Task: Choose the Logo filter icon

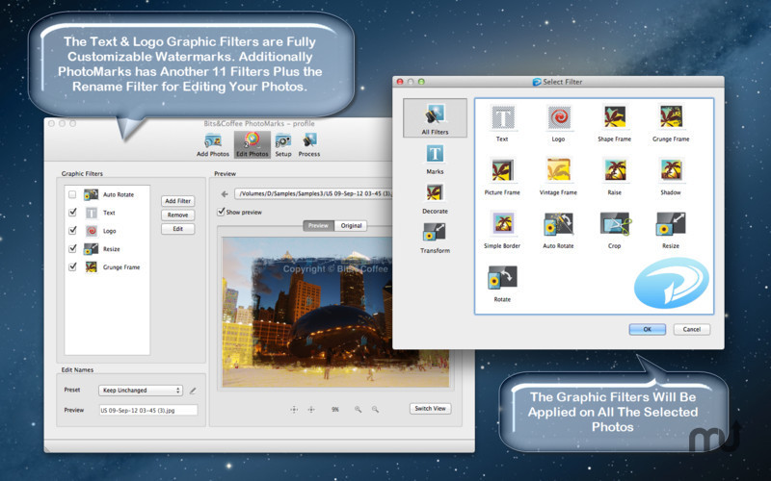Action: point(558,119)
